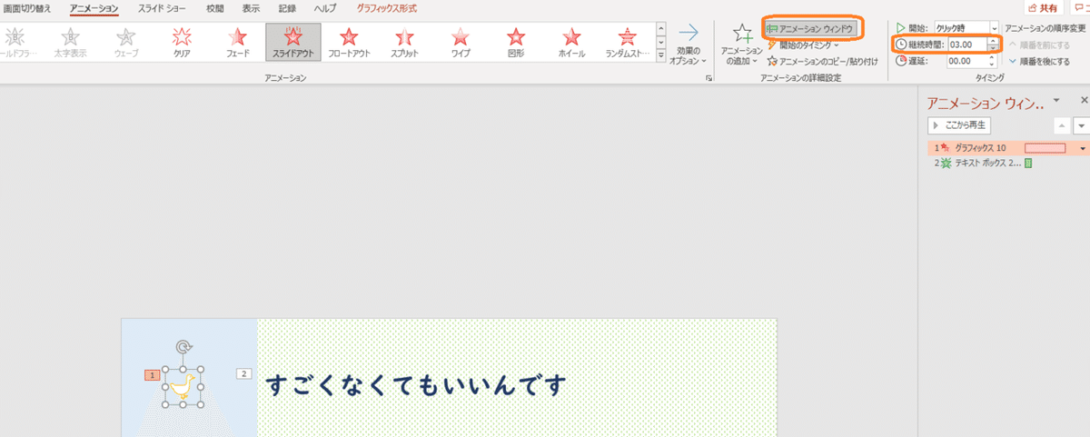This screenshot has height=437, width=1090.
Task: Open the アニメーション ribbon tab
Action: [x=94, y=8]
